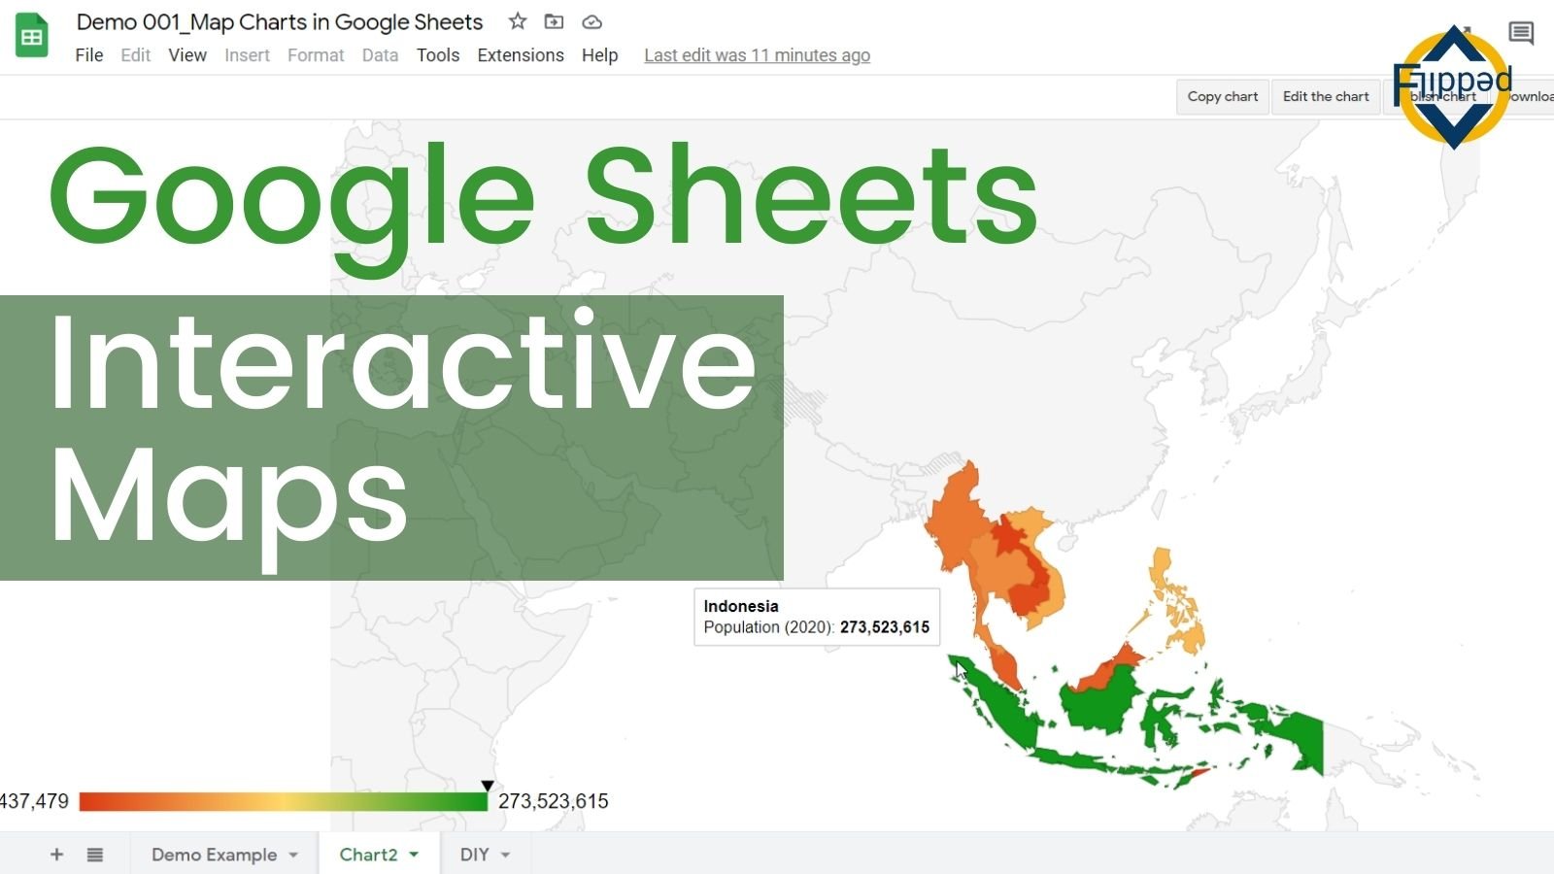
Task: Open the Data menu
Action: point(380,55)
